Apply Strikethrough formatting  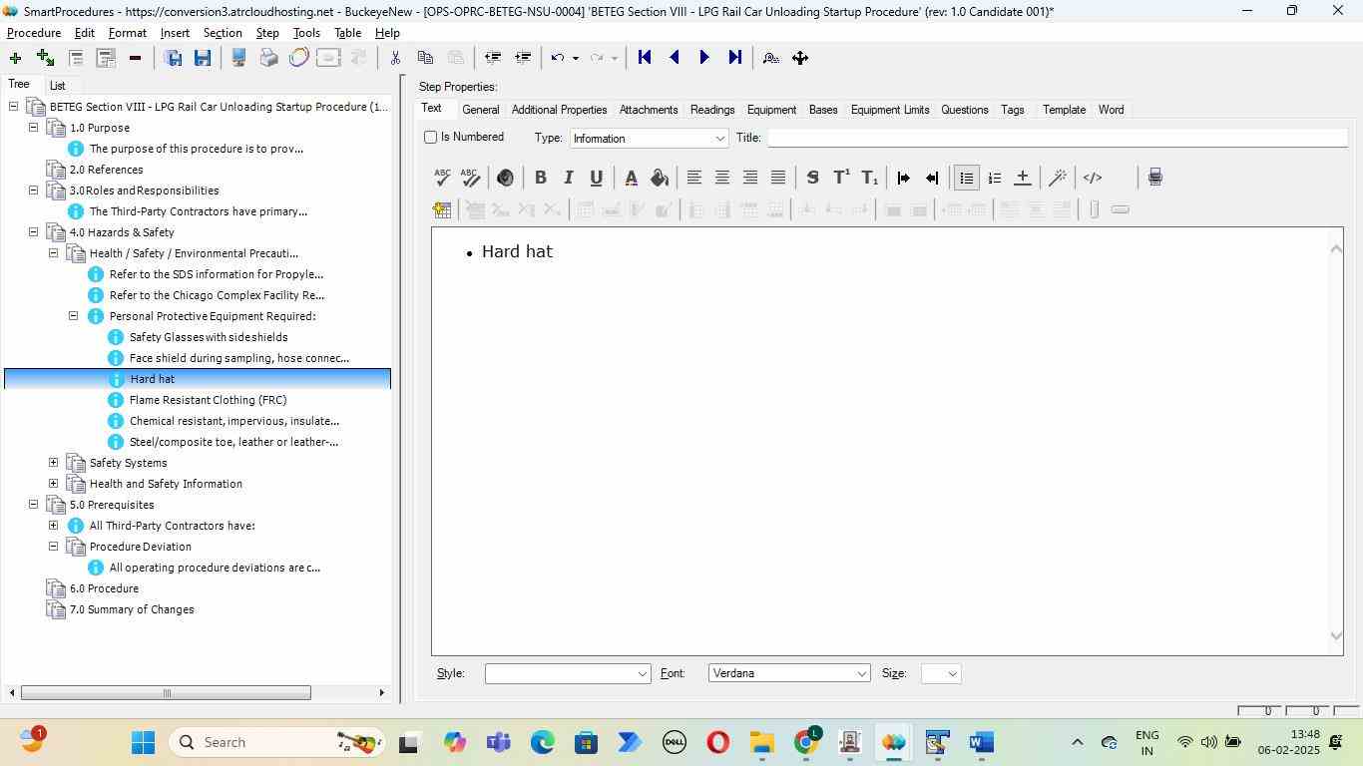(812, 178)
